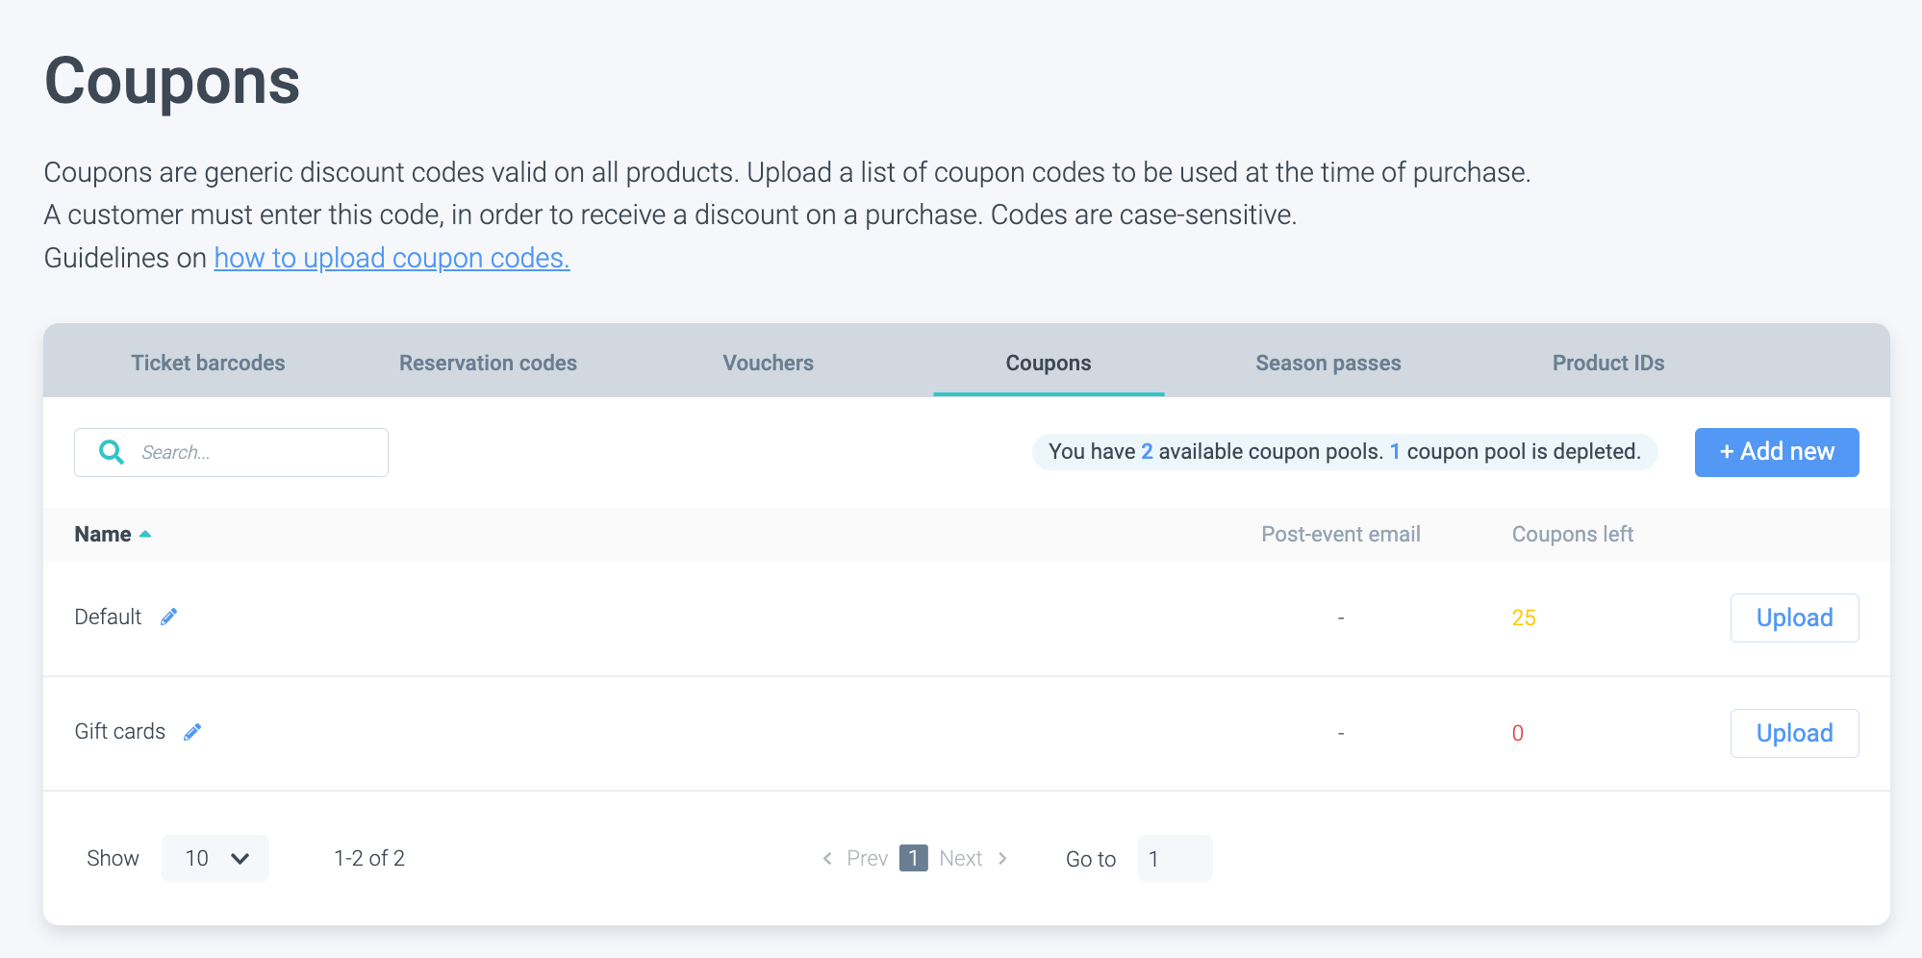Open the Reservation codes tab
The image size is (1922, 958).
click(x=488, y=363)
